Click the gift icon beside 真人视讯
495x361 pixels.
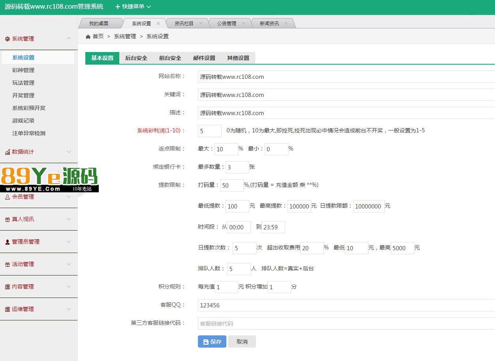pos(7,220)
